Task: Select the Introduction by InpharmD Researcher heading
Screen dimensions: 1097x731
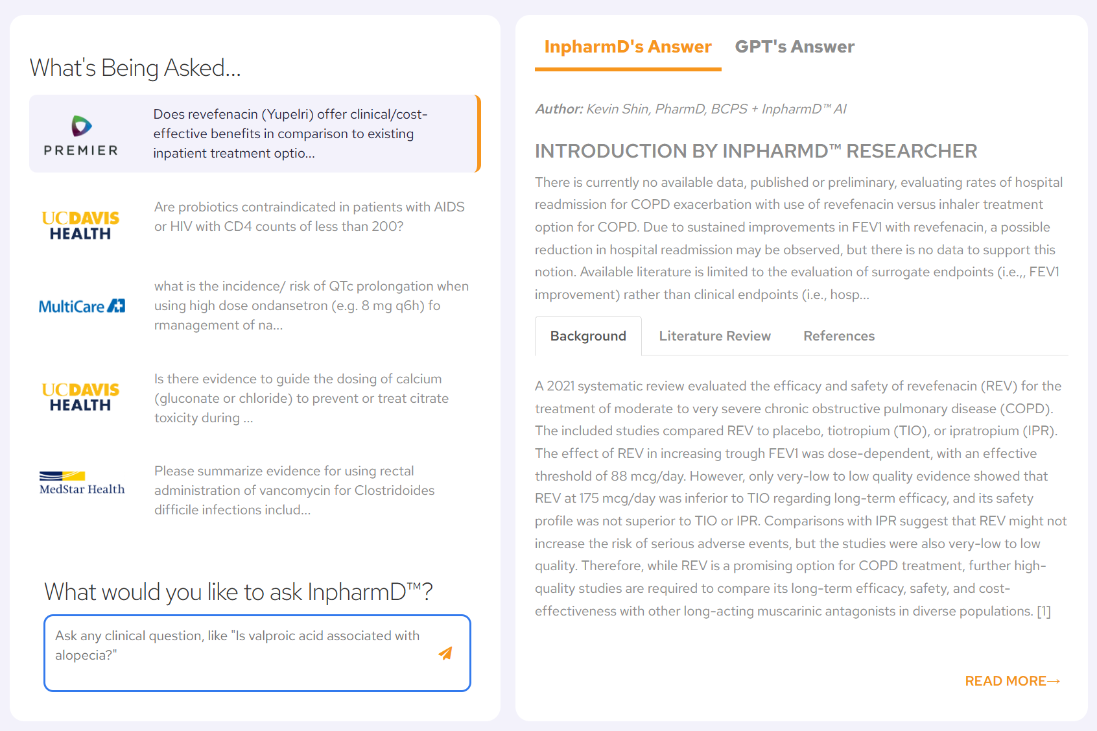Action: click(755, 151)
